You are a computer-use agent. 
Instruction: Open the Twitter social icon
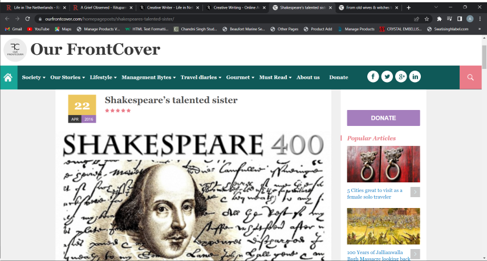[x=387, y=77]
